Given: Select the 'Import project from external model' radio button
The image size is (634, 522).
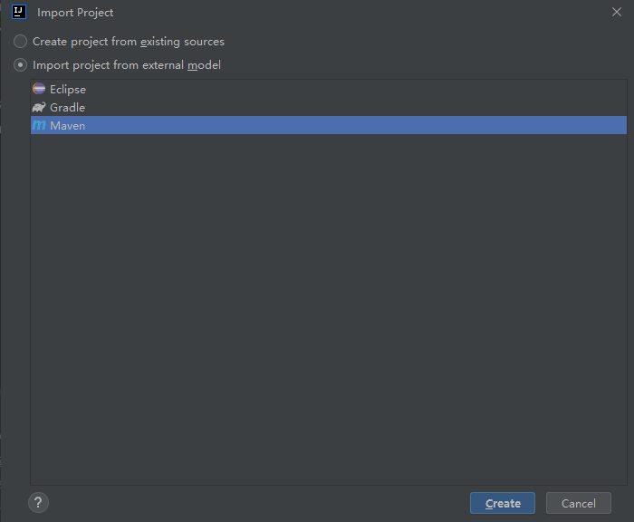Looking at the screenshot, I should coord(20,65).
